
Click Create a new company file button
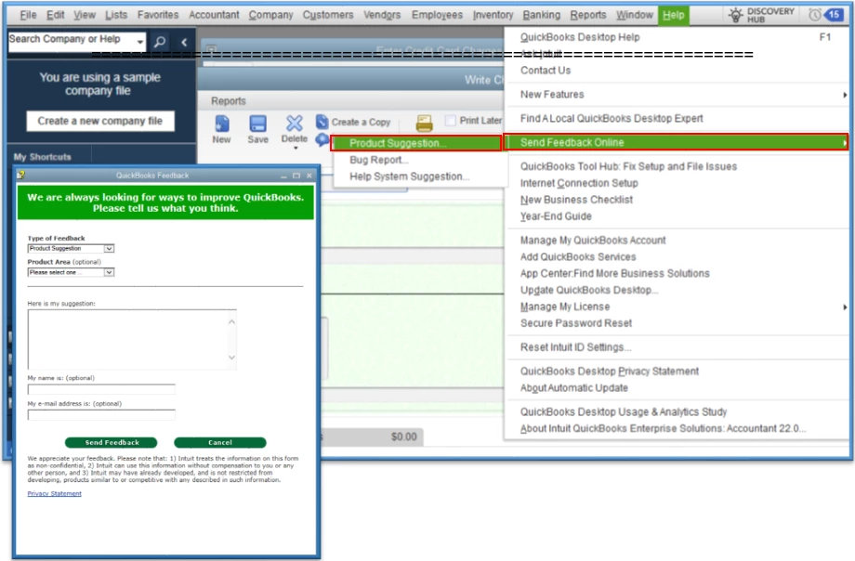tap(100, 121)
